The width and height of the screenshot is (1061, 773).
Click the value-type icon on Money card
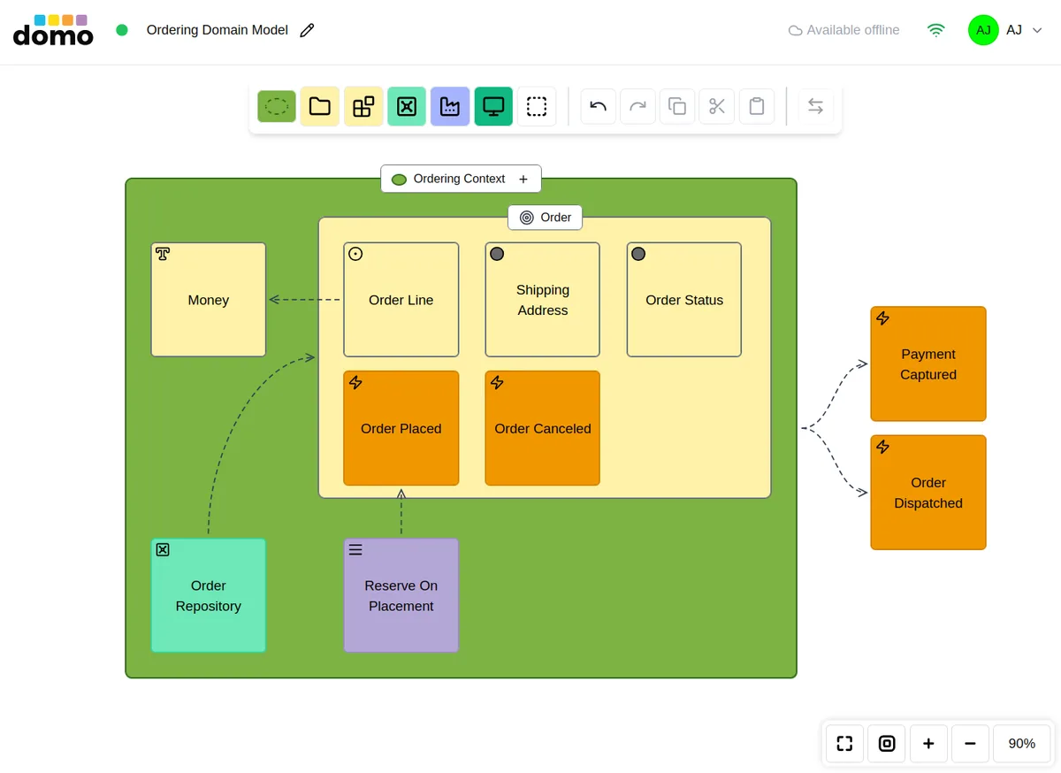(163, 254)
